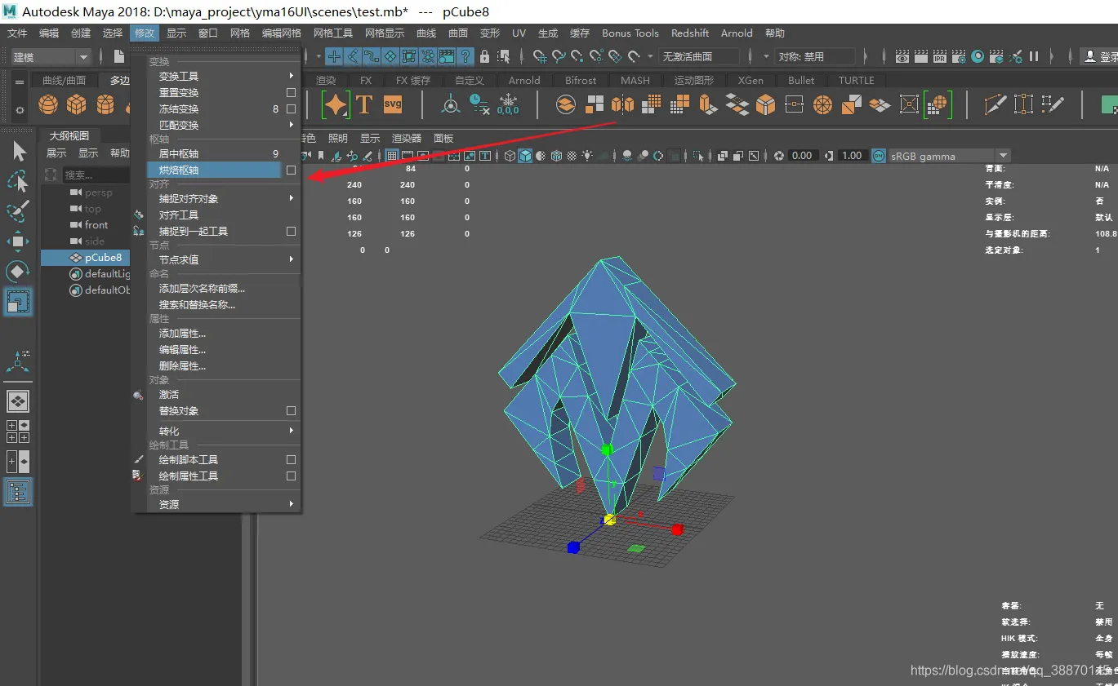Image resolution: width=1118 pixels, height=686 pixels.
Task: Switch to the Arnold shelf tab
Action: pos(524,80)
